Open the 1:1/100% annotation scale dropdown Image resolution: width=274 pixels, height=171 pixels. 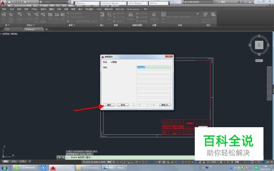click(212, 162)
